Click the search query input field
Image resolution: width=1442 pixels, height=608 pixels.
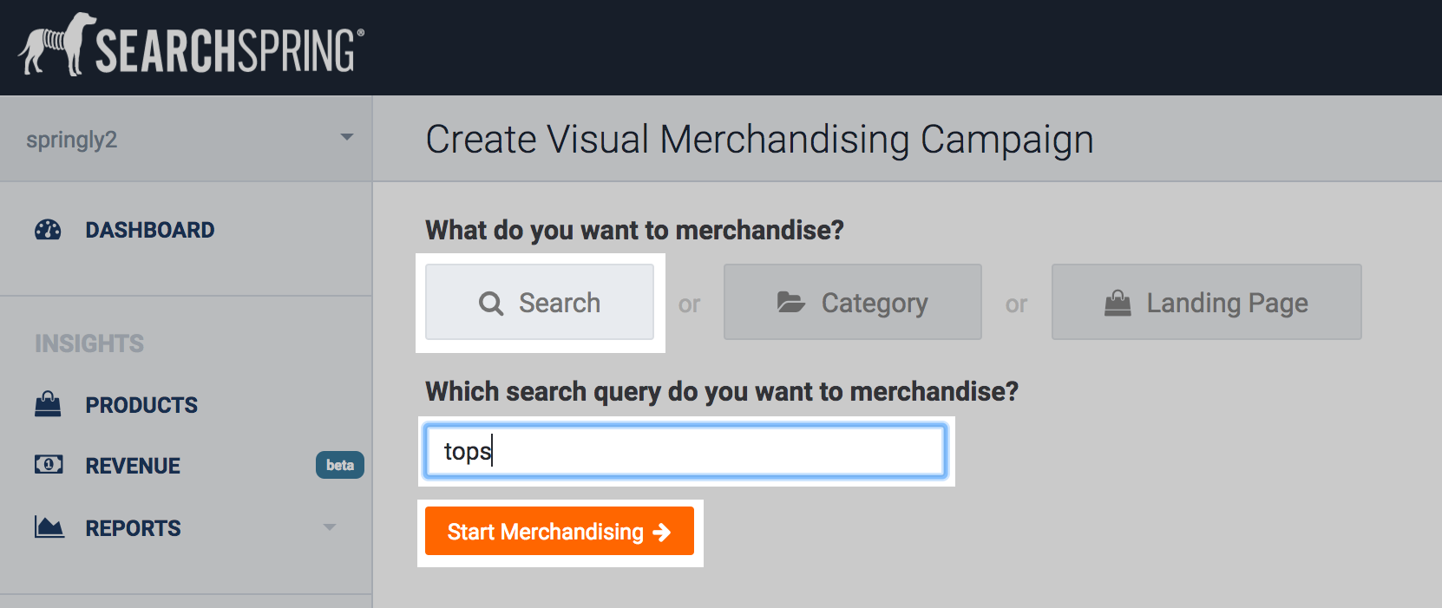click(x=685, y=451)
